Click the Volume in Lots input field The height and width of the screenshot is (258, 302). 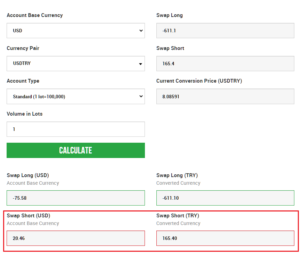(76, 129)
